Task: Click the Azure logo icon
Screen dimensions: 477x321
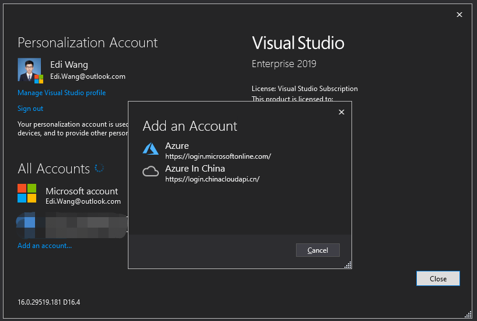Action: coord(151,149)
